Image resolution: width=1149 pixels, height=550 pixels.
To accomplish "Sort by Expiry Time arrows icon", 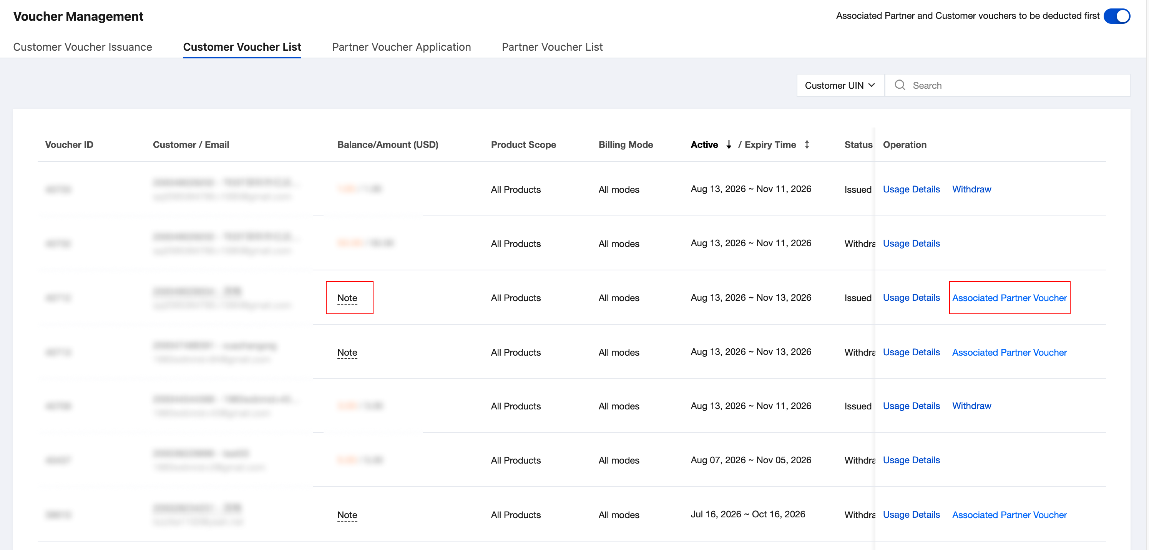I will 807,144.
